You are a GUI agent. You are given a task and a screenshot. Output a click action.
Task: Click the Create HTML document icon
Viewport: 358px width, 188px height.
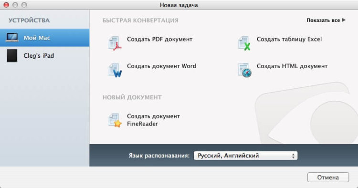[x=244, y=70]
